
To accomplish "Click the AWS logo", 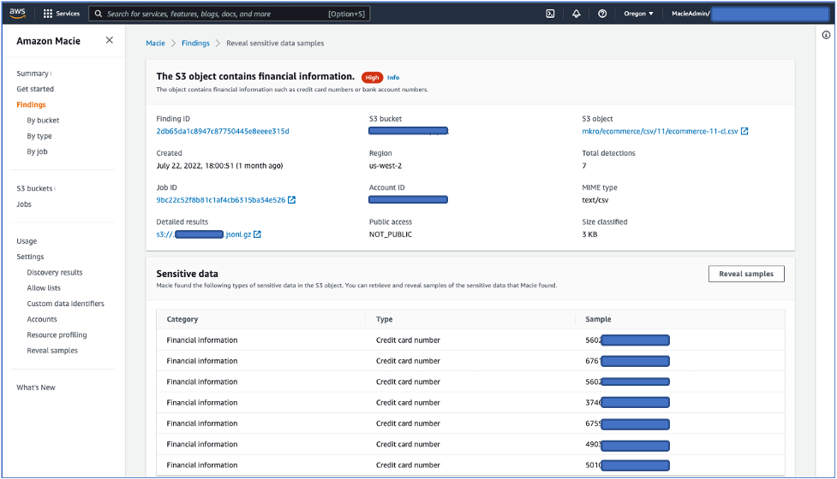I will [17, 14].
